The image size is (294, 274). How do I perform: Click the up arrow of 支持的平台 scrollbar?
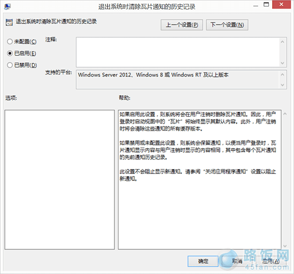(283, 74)
